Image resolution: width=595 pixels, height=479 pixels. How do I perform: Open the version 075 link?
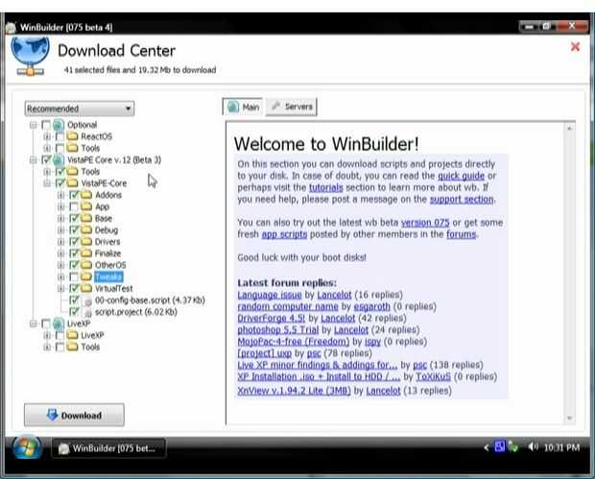425,223
